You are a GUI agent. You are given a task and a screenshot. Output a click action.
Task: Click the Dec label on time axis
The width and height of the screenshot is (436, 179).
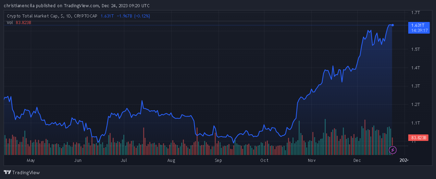(357, 160)
